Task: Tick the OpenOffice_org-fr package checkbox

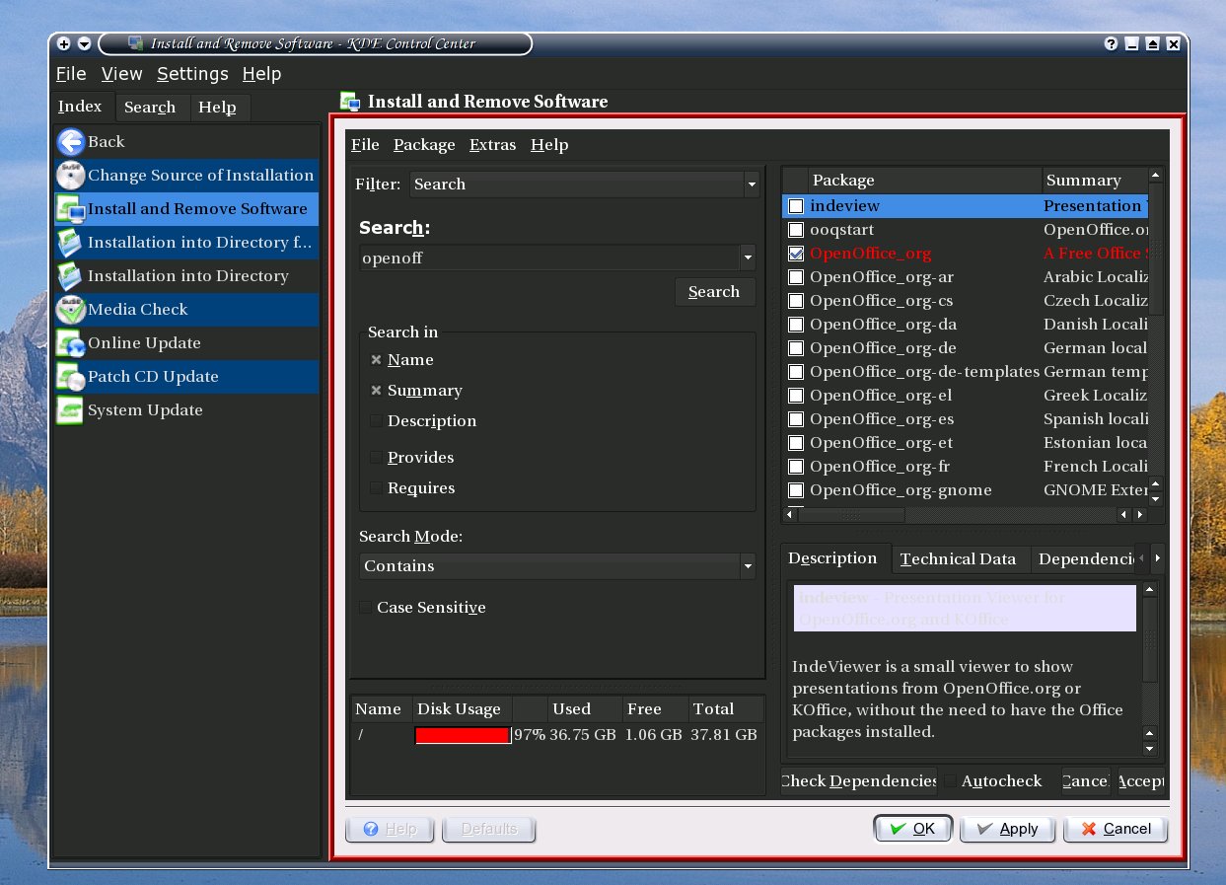Action: (x=796, y=467)
